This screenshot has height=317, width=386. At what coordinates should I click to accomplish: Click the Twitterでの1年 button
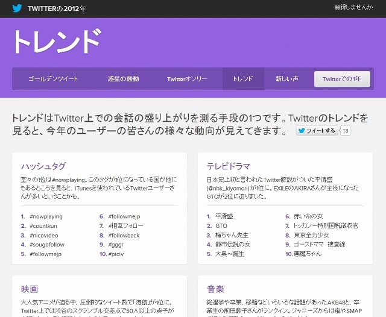[342, 79]
